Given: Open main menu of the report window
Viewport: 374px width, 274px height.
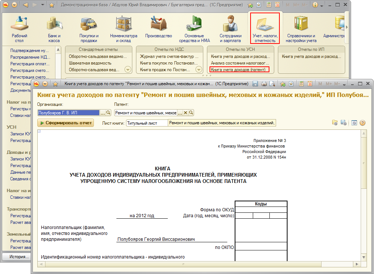Looking at the screenshot, I should [x=45, y=84].
